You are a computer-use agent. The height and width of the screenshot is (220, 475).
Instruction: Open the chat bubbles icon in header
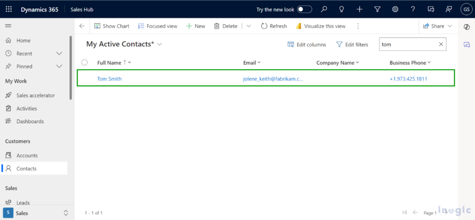pos(431,9)
